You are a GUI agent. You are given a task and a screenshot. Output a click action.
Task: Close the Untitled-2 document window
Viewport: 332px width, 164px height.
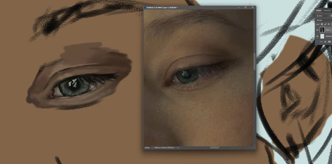tap(253, 7)
